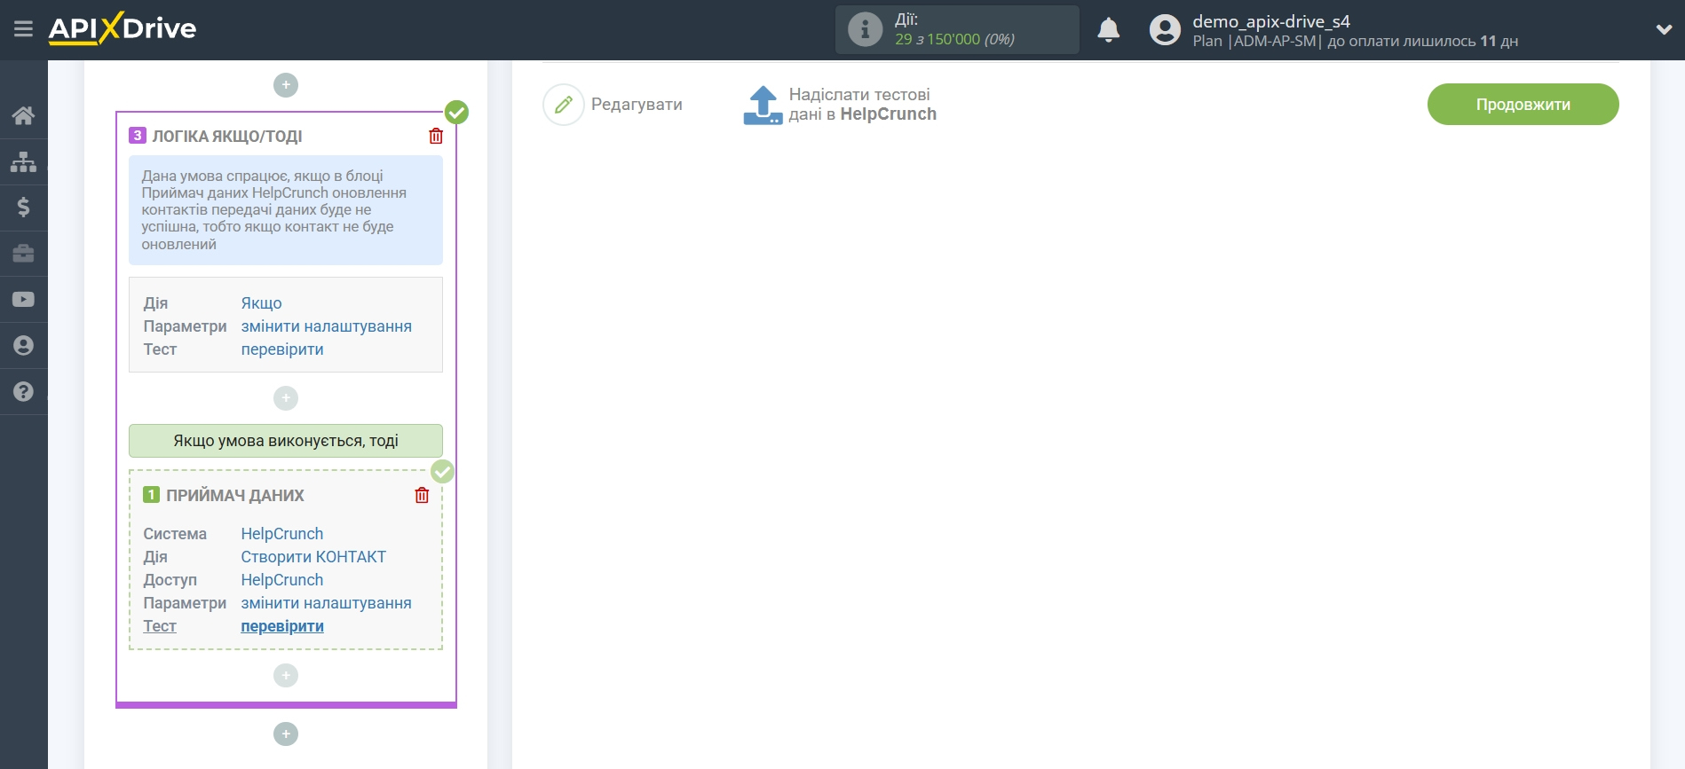Open Створити КОНТАКТ action link
Image resolution: width=1685 pixels, height=769 pixels.
(313, 557)
